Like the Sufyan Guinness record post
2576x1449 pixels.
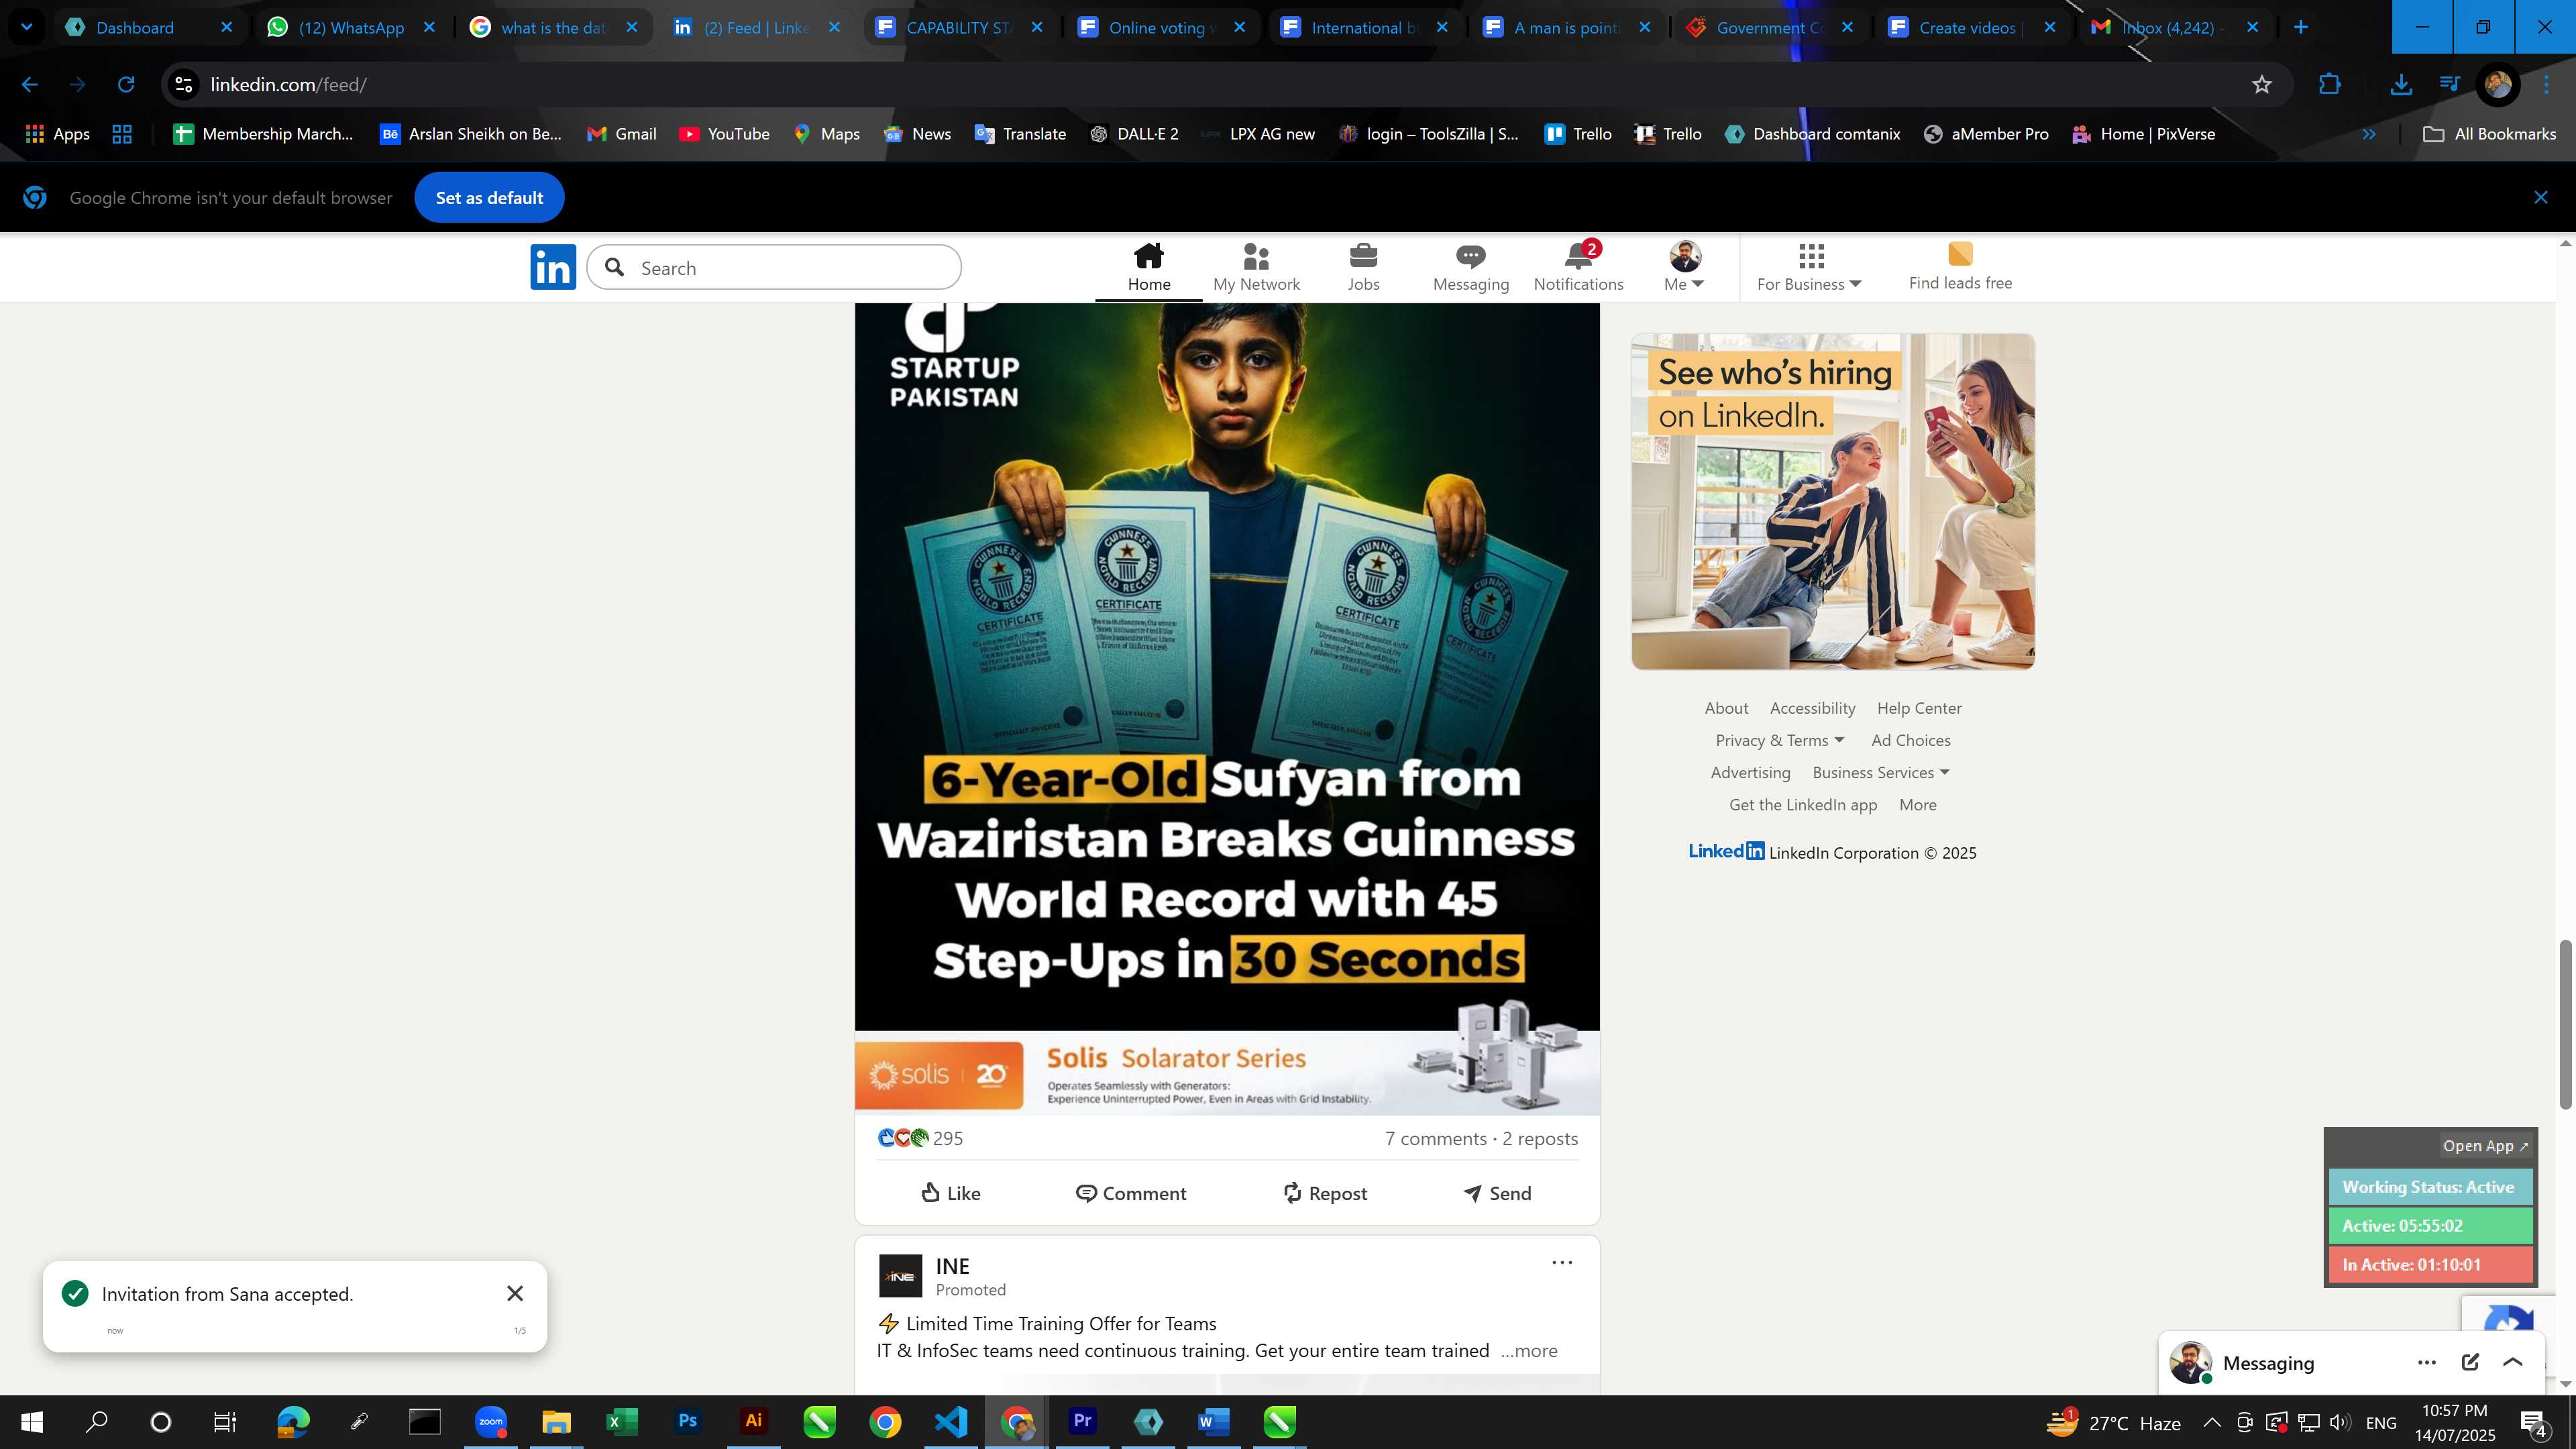click(950, 1193)
